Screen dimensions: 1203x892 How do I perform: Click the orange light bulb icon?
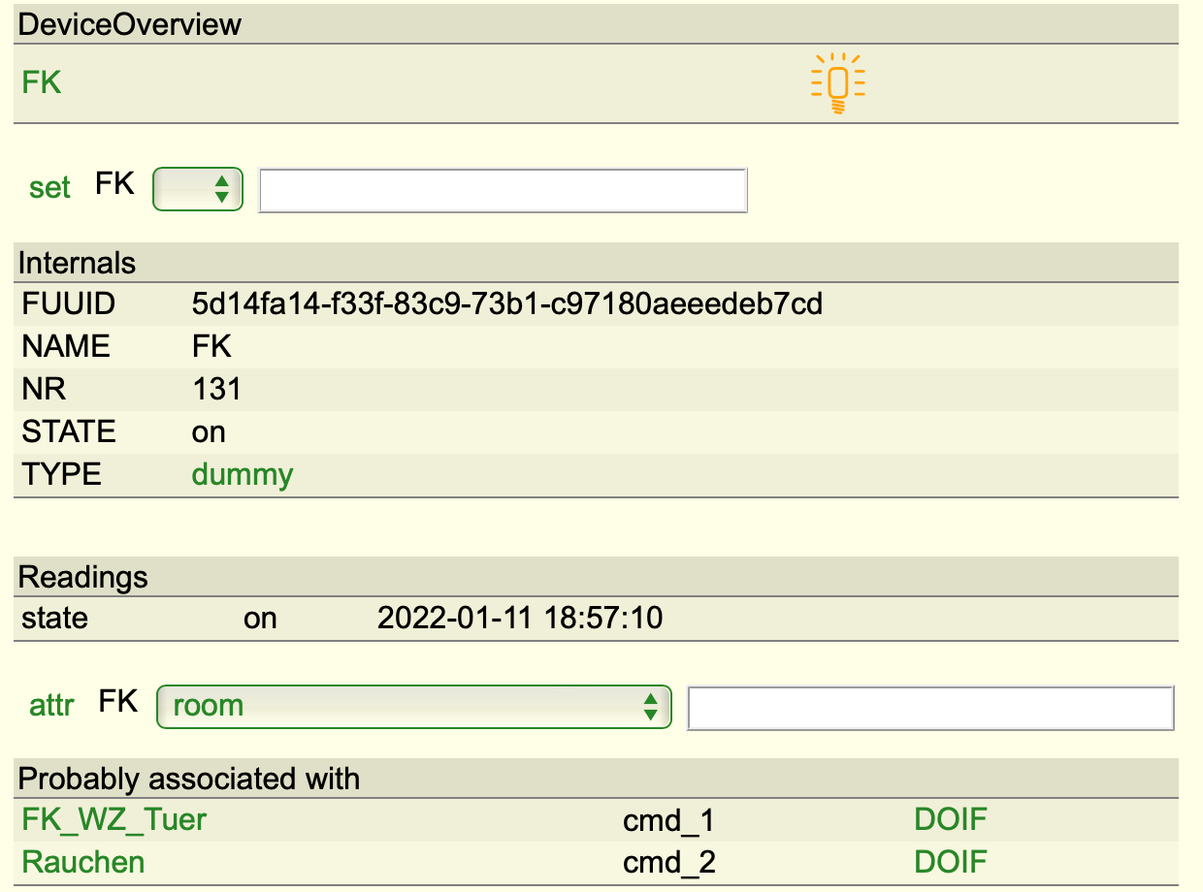837,83
